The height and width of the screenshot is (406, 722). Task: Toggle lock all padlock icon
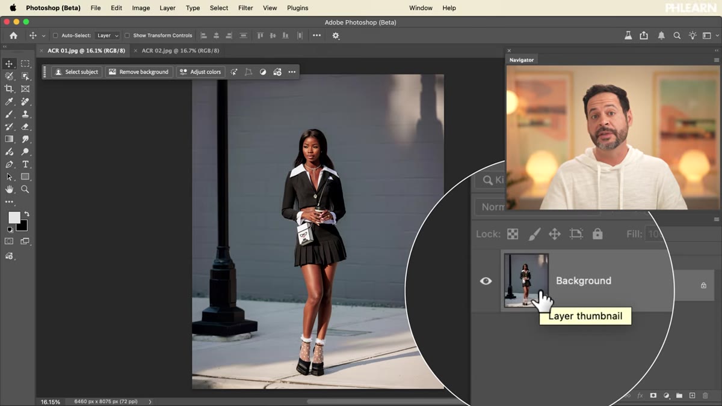[x=597, y=234]
